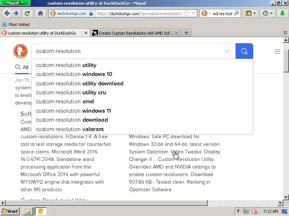The height and width of the screenshot is (216, 289).
Task: Open the URL history dropdown arrow
Action: point(193,13)
